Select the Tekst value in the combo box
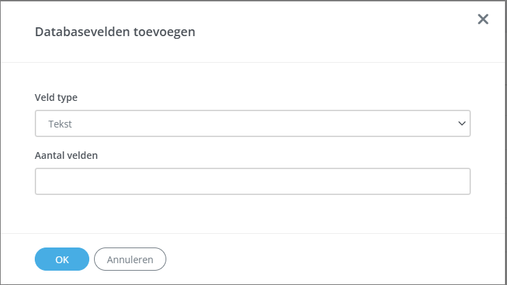This screenshot has width=507, height=285. pos(61,124)
